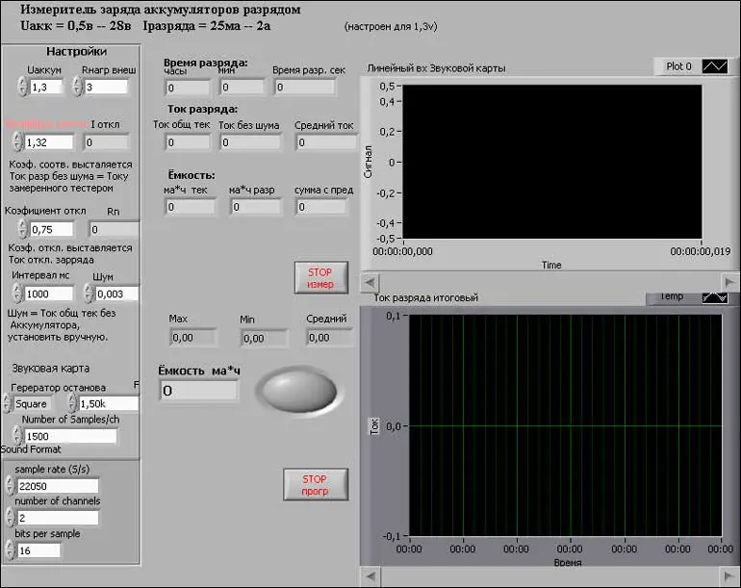The width and height of the screenshot is (741, 588).
Task: Click the sample rate stepper arrows
Action: click(10, 485)
